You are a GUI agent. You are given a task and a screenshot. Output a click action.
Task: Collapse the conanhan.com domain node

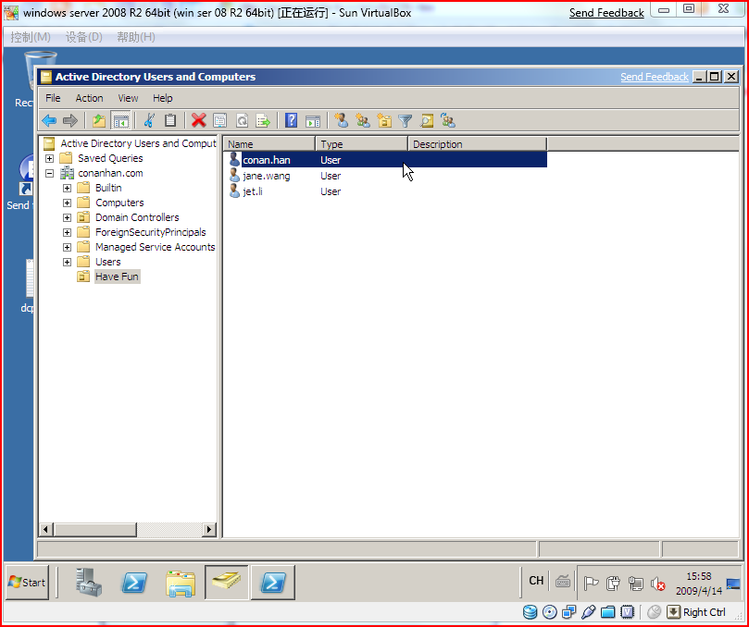click(x=49, y=173)
